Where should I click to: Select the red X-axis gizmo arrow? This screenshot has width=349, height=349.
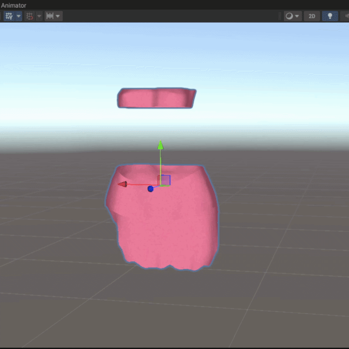point(123,184)
